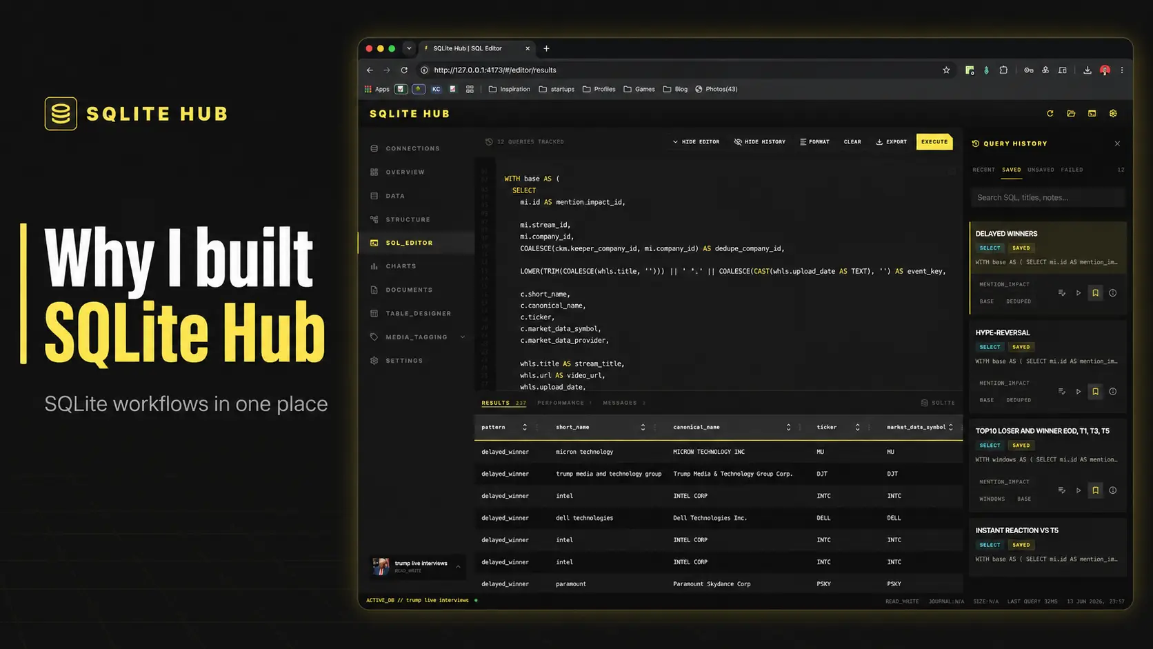Load Delayed Winners query into editor
Viewport: 1153px width, 649px height.
1062,293
